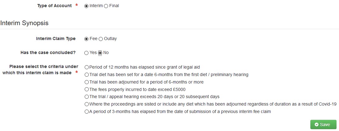
Task: Choose the trial exceeds 20 days option
Action: pos(87,97)
